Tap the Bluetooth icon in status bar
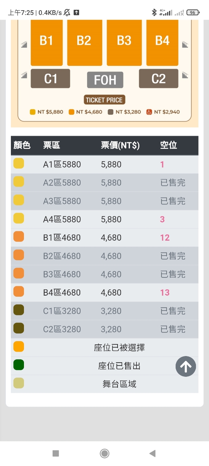The width and height of the screenshot is (209, 466). tap(154, 13)
